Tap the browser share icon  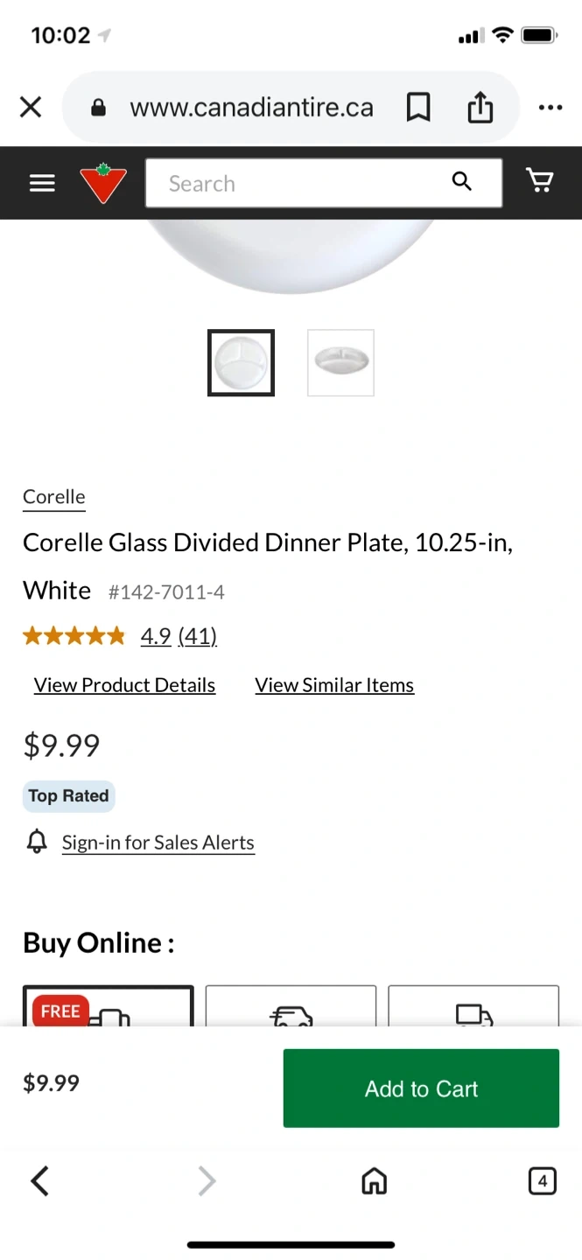tap(480, 108)
